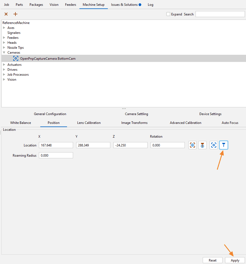Image resolution: width=246 pixels, height=264 pixels.
Task: Click the Search text field
Action: 220,14
